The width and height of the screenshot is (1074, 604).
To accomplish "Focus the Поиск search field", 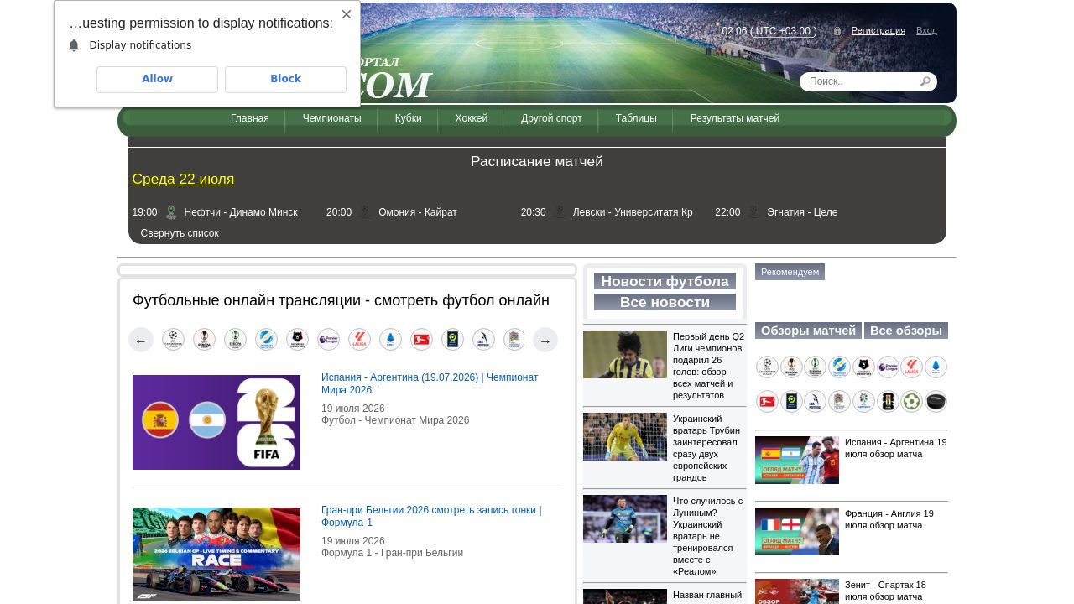I will tap(859, 81).
